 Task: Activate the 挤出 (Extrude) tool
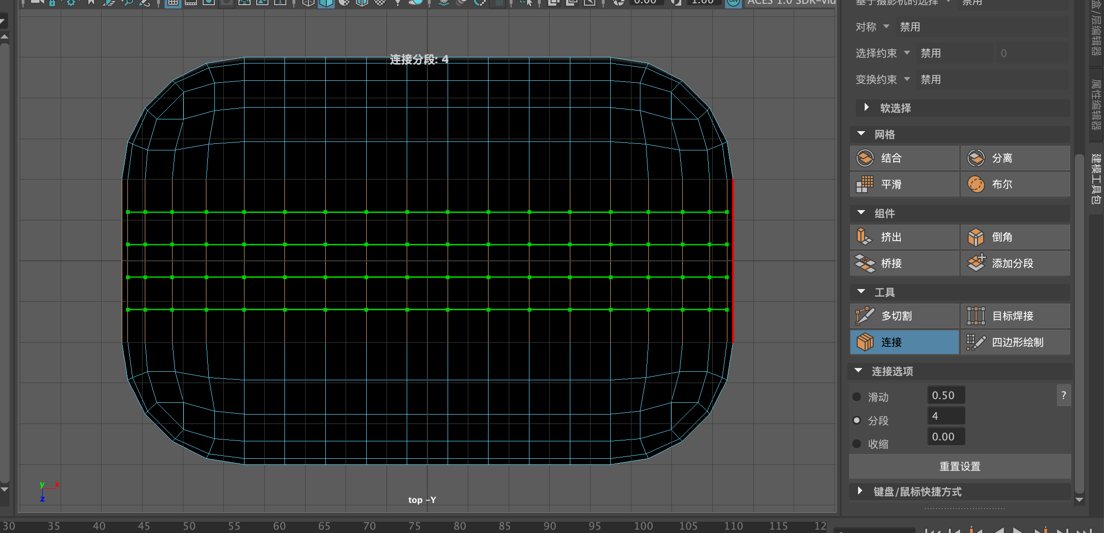(865, 237)
